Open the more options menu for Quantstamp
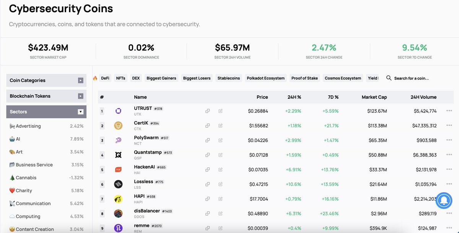The width and height of the screenshot is (459, 233). tap(449, 155)
